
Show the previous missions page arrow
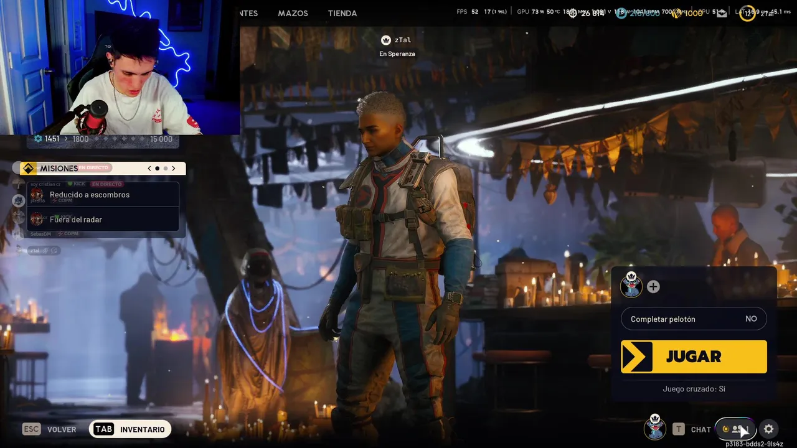(149, 168)
